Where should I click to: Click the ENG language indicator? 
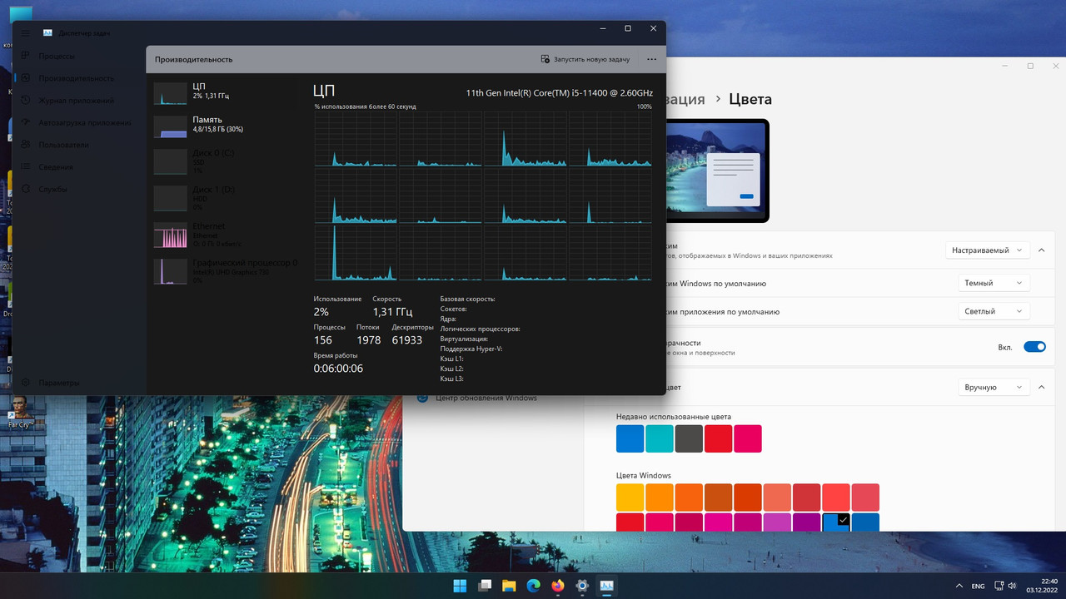click(x=979, y=586)
